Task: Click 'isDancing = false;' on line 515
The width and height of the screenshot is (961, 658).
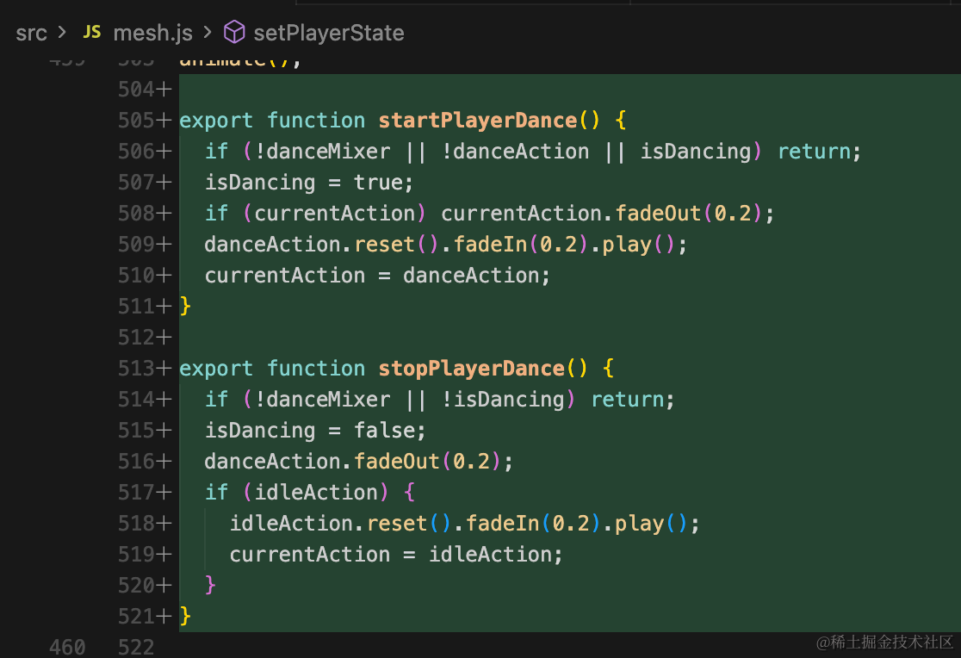Action: [x=315, y=430]
